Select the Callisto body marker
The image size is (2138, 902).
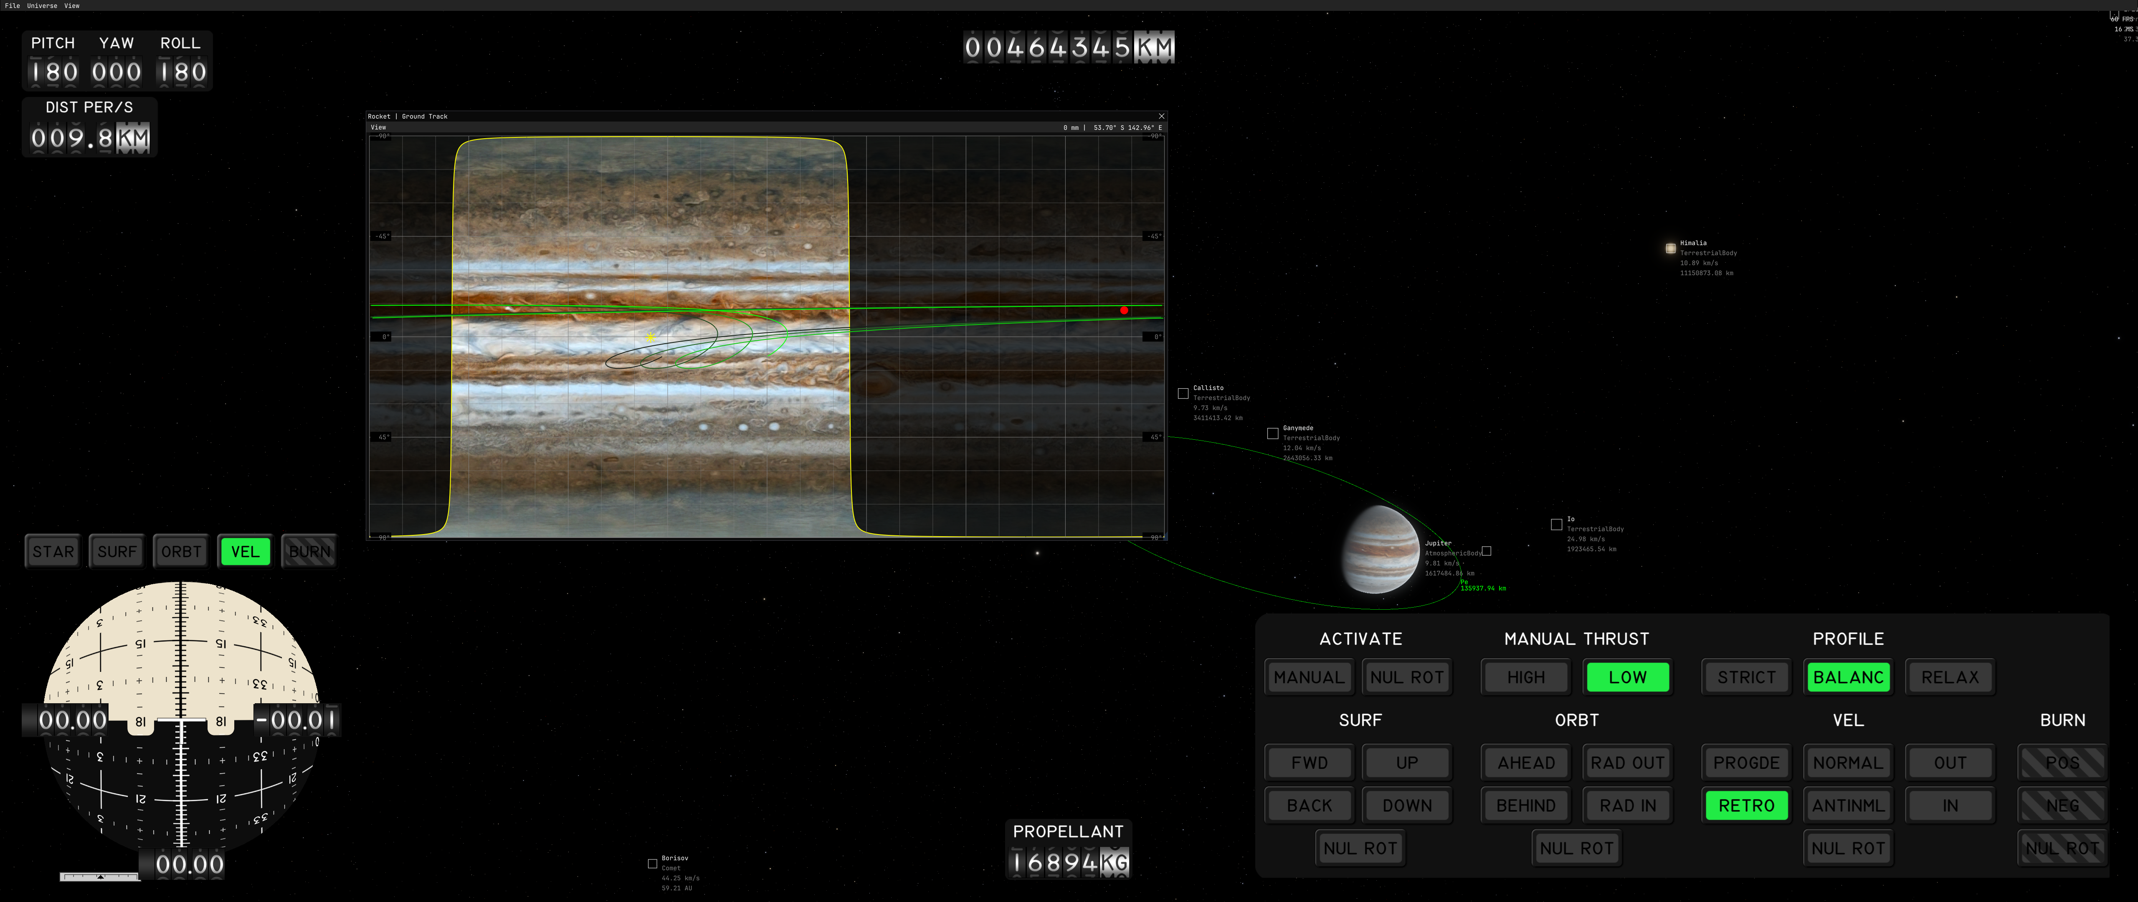(1183, 393)
